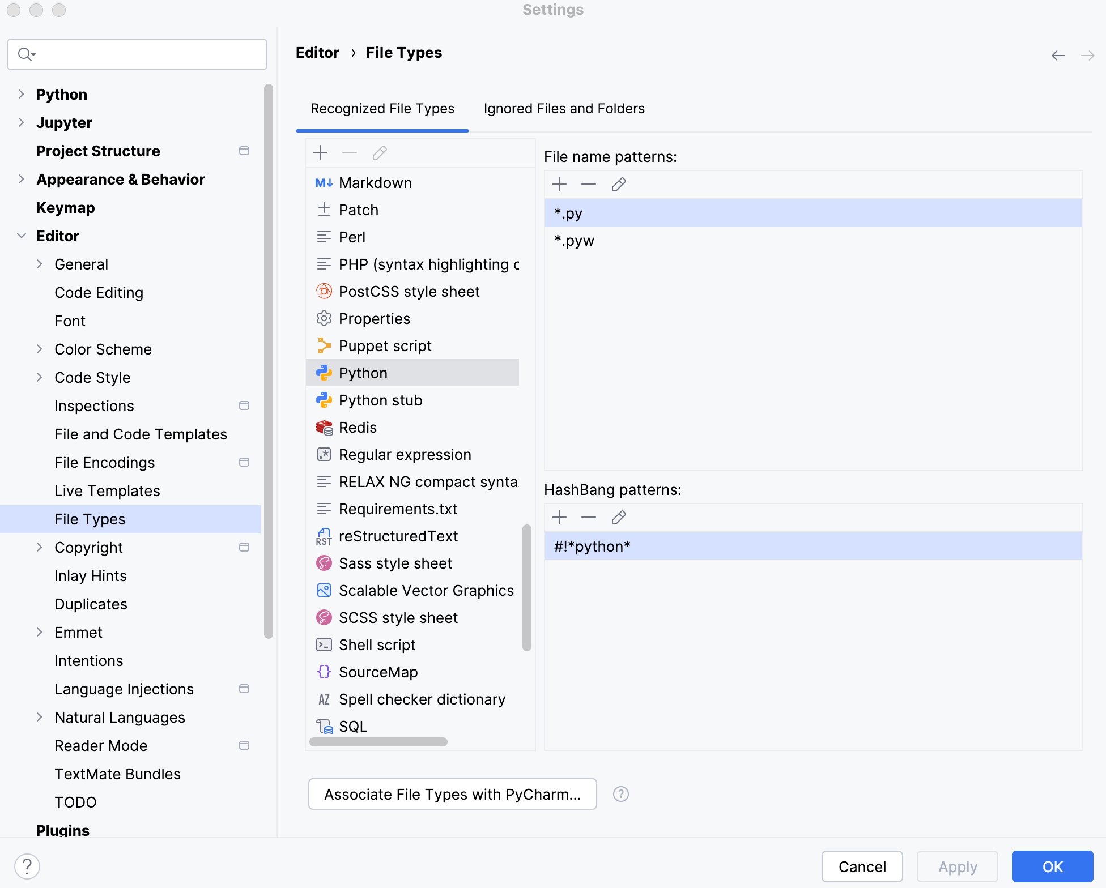1106x888 pixels.
Task: Add a new file name pattern
Action: [x=559, y=184]
